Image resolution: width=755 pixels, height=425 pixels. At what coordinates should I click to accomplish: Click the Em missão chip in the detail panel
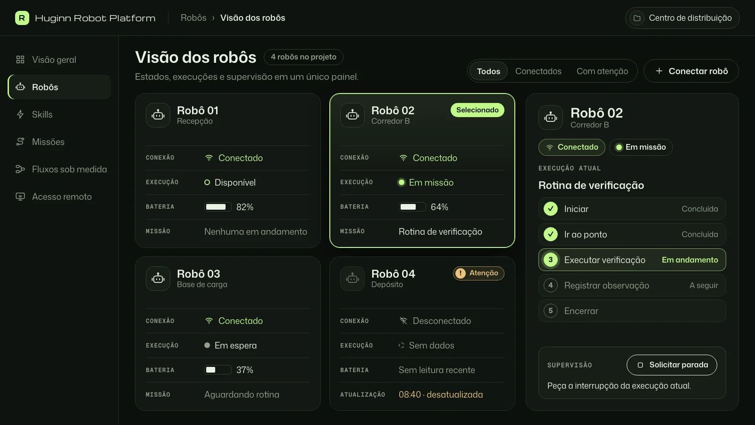point(641,147)
